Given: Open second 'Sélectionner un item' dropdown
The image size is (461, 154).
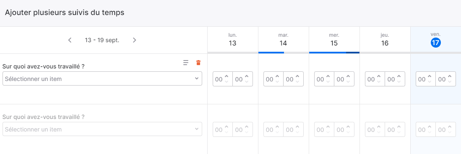Looking at the screenshot, I should coord(102,129).
